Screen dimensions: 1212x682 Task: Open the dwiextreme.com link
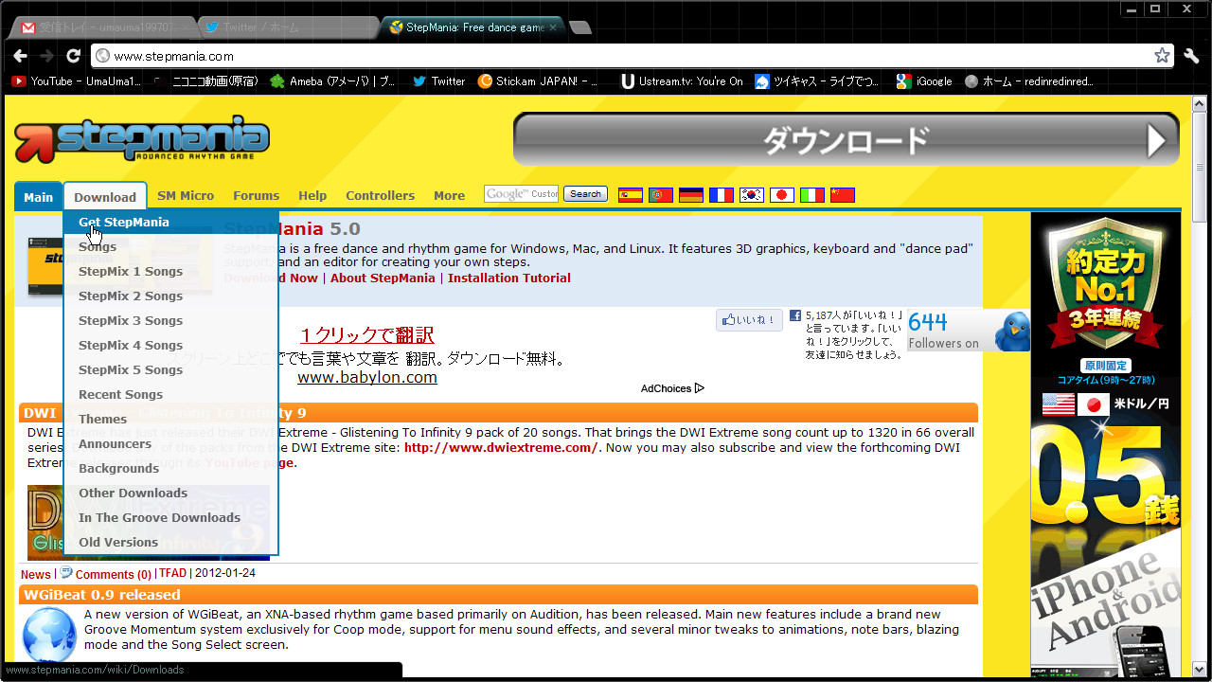tap(501, 448)
